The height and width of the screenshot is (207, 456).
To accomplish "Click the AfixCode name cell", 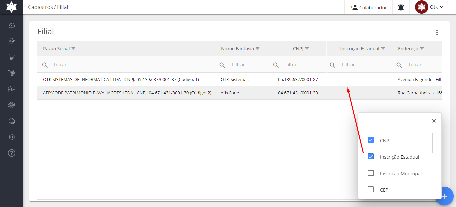I will pyautogui.click(x=230, y=93).
